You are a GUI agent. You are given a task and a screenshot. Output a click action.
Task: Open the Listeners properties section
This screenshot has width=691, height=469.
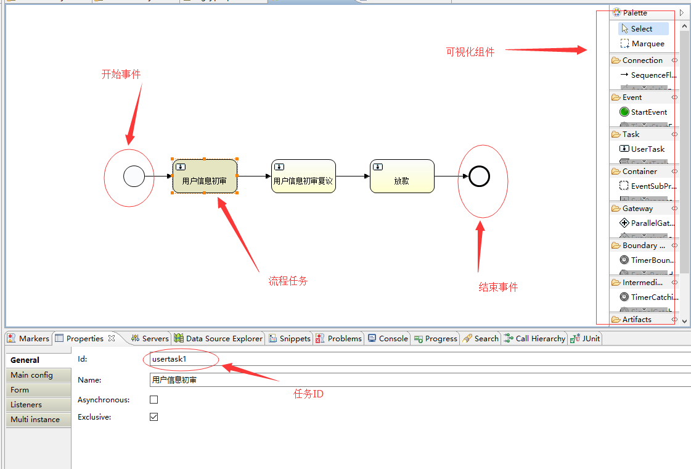(x=38, y=405)
